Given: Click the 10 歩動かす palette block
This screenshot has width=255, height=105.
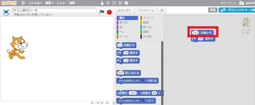Looking at the screenshot, I should (126, 45).
